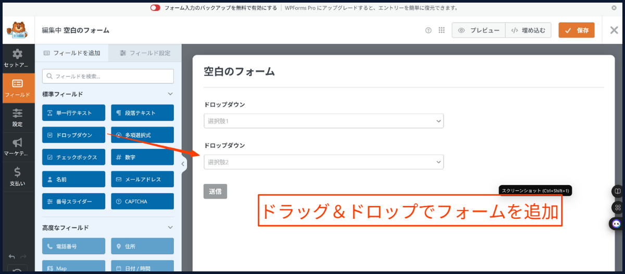Dismiss the top notification bar

click(x=614, y=8)
